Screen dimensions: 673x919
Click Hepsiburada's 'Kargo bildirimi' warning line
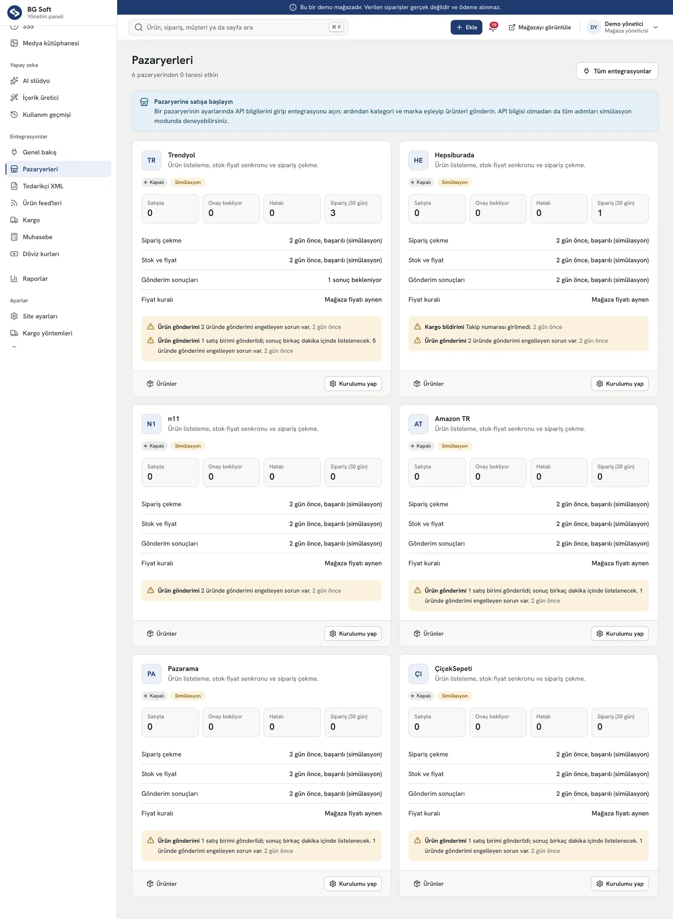493,327
